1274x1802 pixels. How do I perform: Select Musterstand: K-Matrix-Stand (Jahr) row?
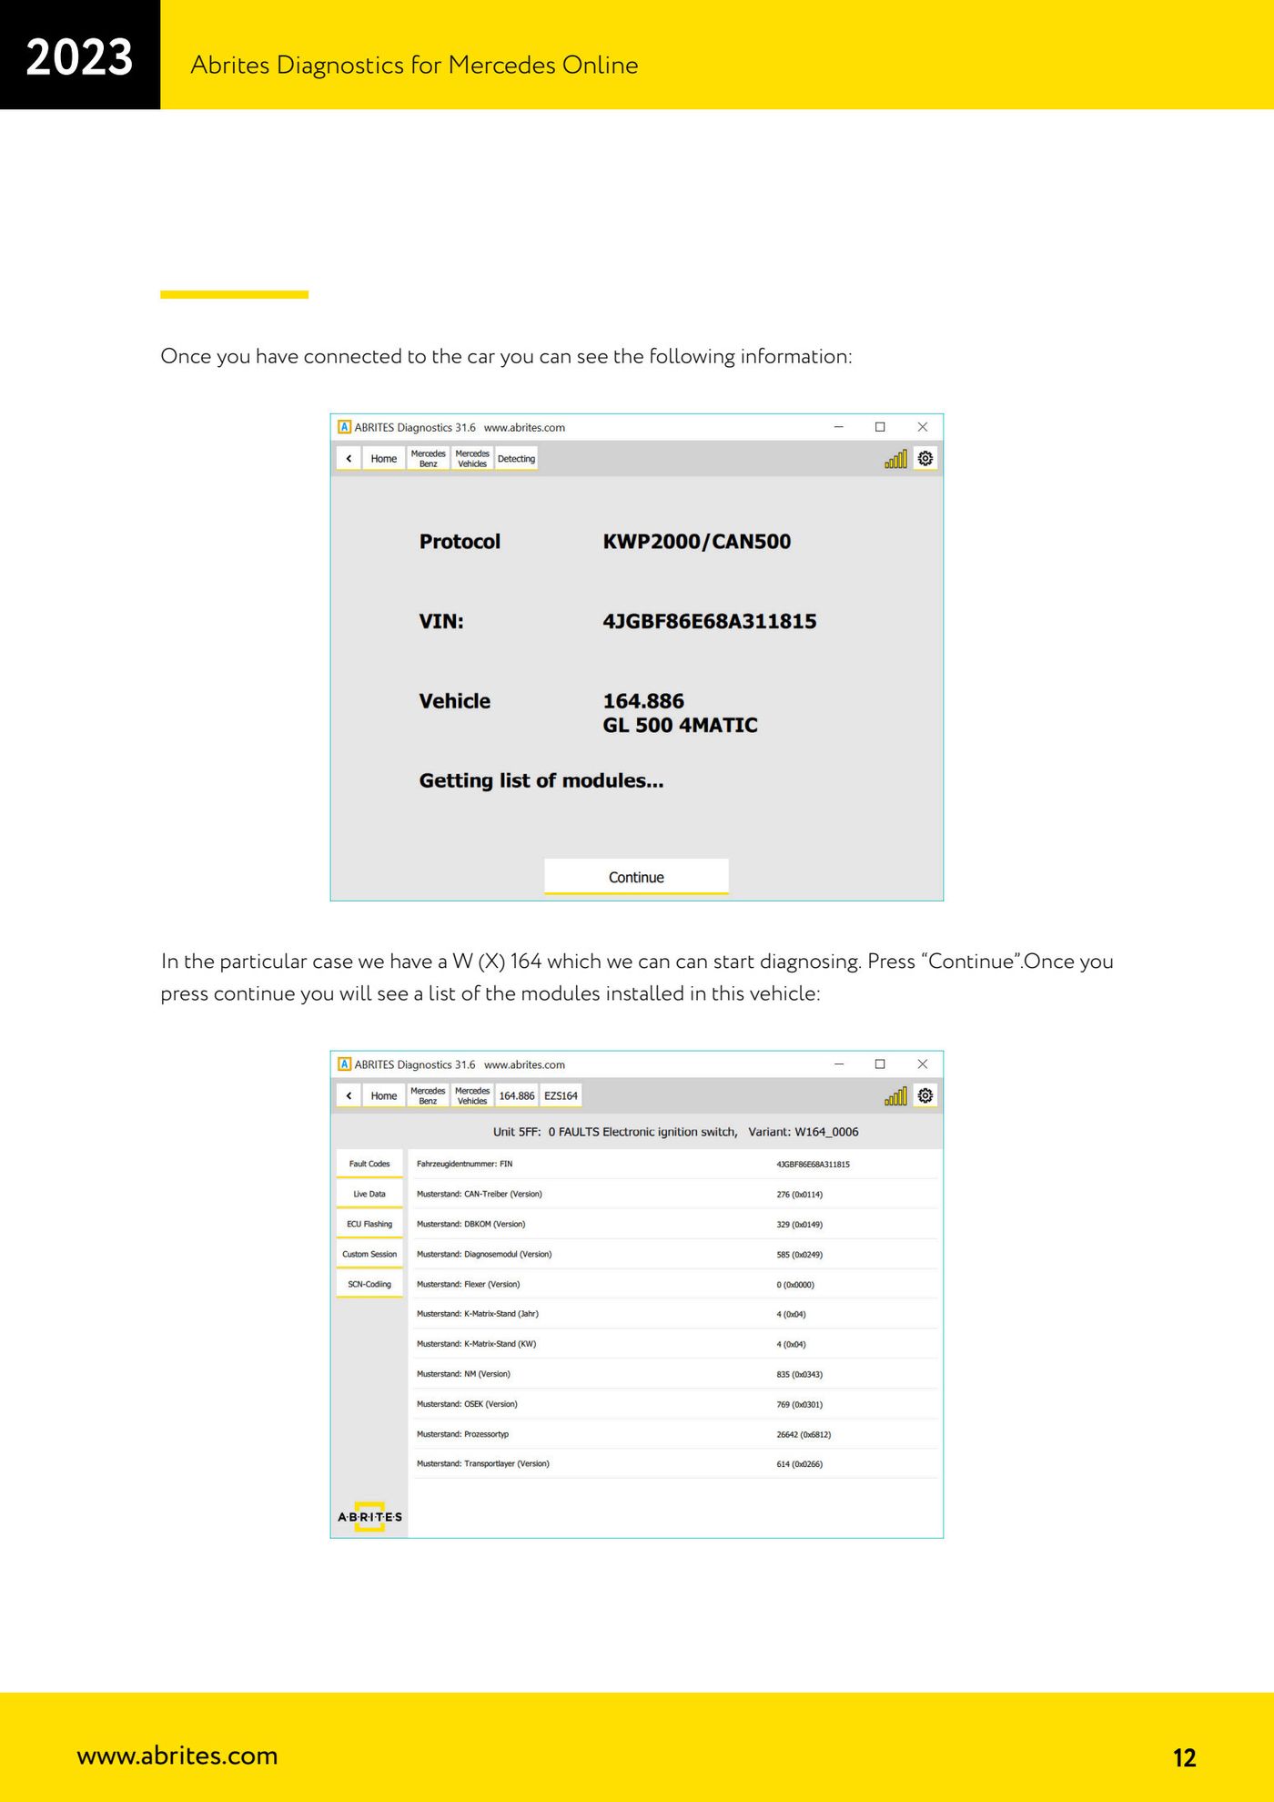pos(675,1314)
